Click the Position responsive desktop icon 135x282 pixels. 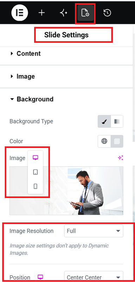tap(40, 277)
